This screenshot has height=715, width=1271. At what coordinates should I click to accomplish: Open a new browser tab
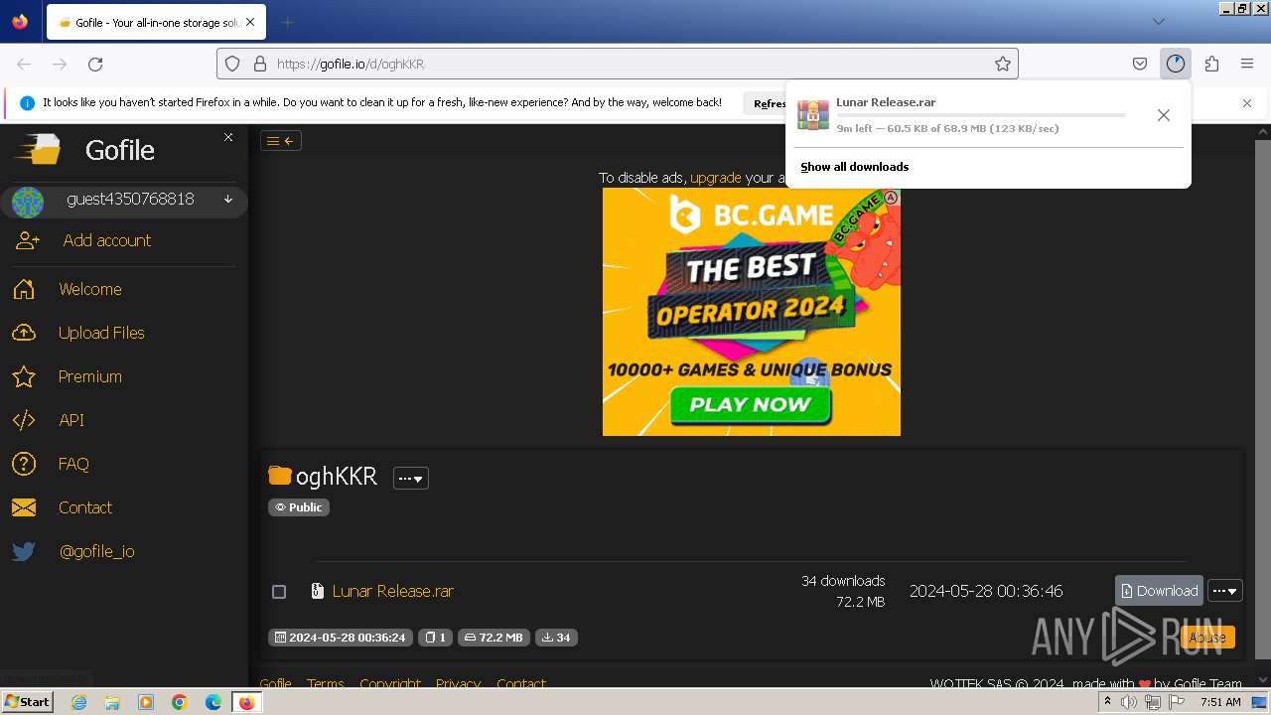287,22
